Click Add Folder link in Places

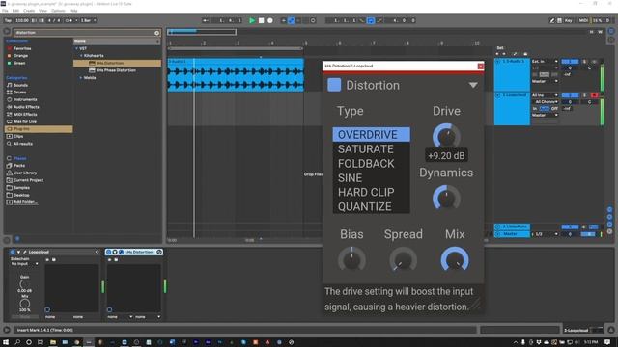[x=26, y=202]
